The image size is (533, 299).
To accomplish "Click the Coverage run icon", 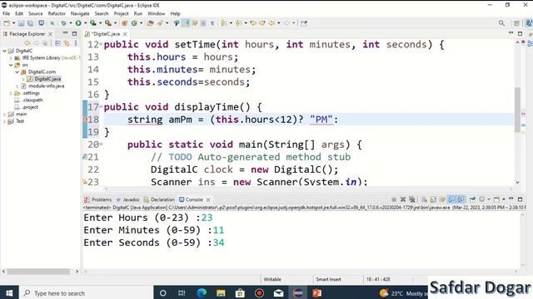I will pos(92,23).
